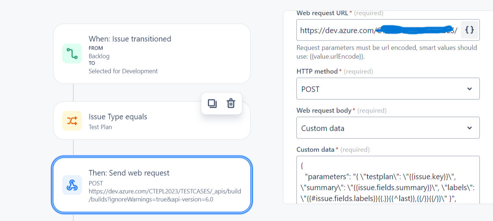493x221 pixels.
Task: Click the Send web request webhook icon
Action: click(72, 185)
